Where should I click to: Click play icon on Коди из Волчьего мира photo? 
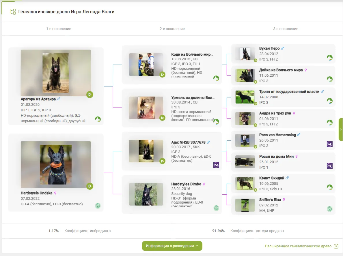(x=162, y=75)
